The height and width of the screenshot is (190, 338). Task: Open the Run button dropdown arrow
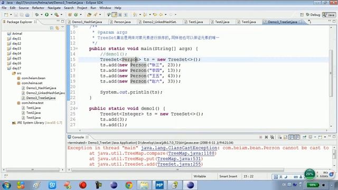52,15
